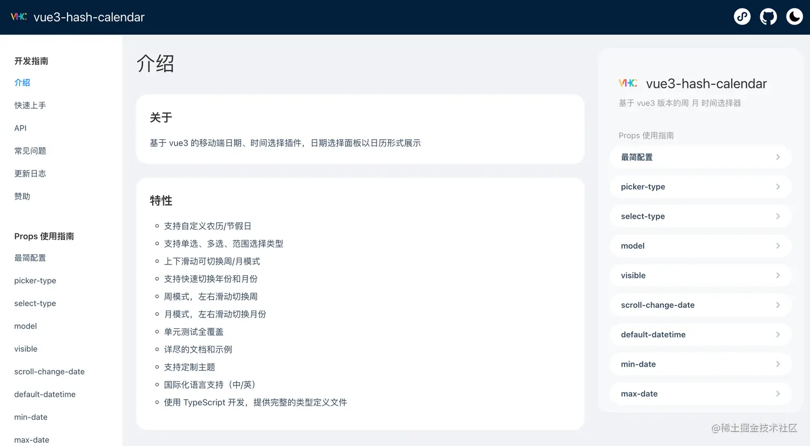This screenshot has width=810, height=446.
Task: Click the 开发指南 sidebar section heading
Action: pyautogui.click(x=31, y=61)
